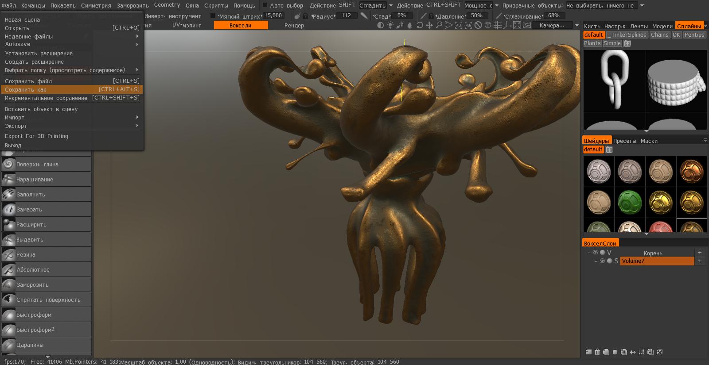Click the Scratches (Царапины) tool icon
709x365 pixels.
pos(8,345)
